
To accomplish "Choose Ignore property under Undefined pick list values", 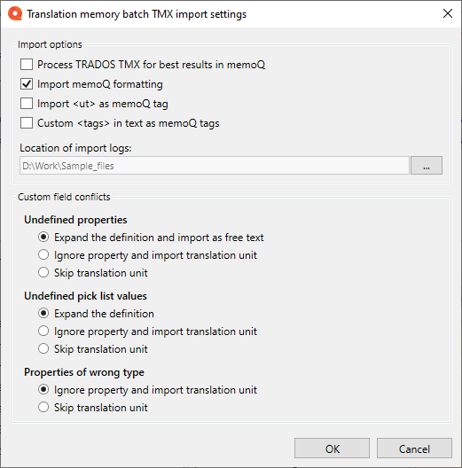I will click(x=43, y=331).
